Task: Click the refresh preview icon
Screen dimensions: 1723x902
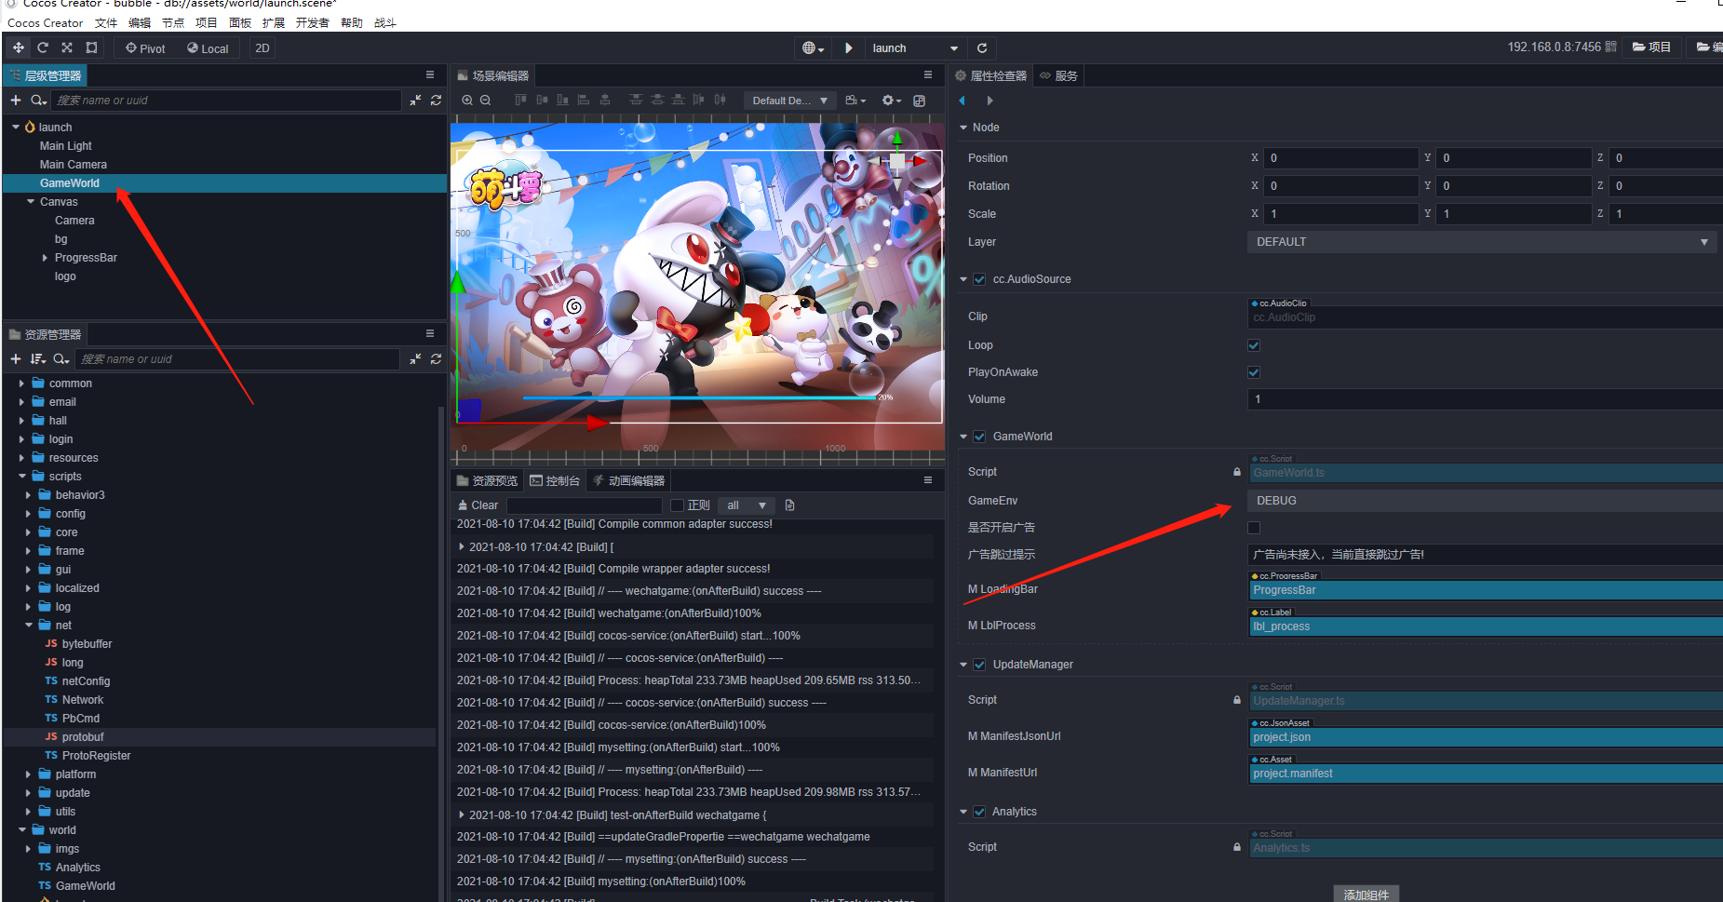Action: (982, 47)
